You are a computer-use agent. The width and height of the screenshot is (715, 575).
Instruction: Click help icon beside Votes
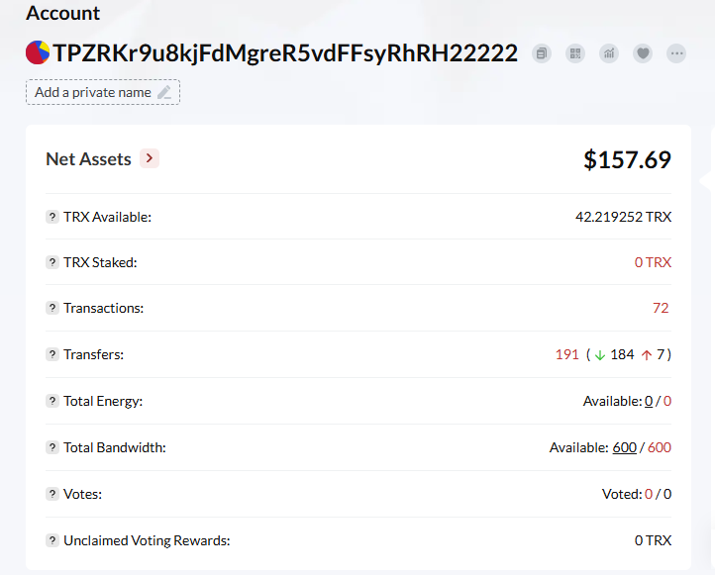tap(52, 494)
